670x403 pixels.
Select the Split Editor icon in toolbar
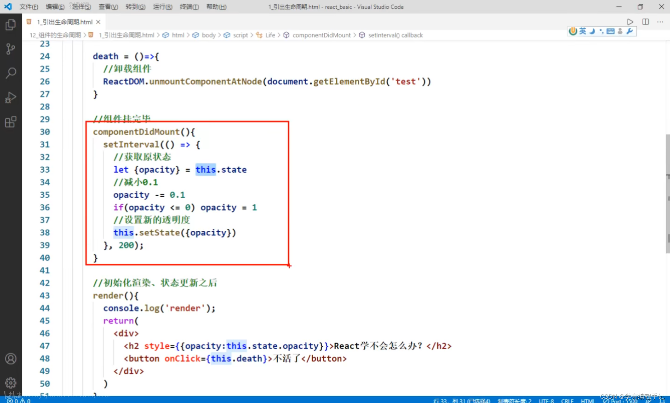[x=646, y=21]
